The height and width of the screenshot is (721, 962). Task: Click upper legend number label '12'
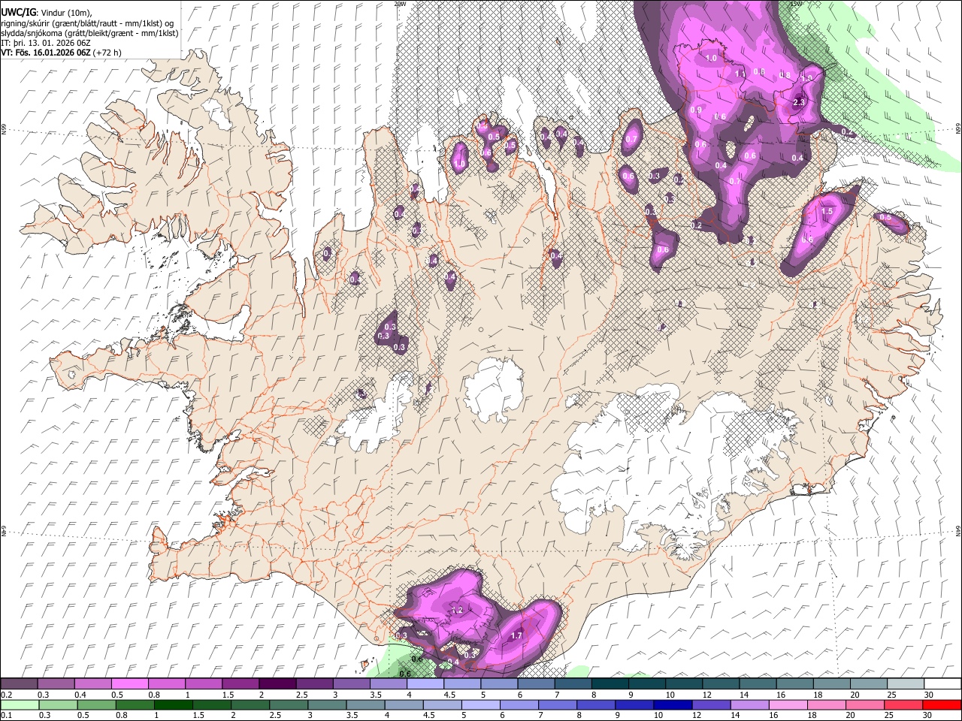click(x=706, y=695)
